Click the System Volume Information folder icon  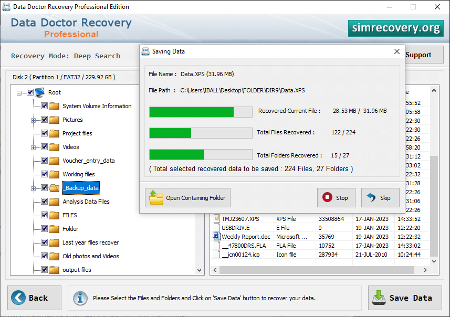click(x=54, y=106)
